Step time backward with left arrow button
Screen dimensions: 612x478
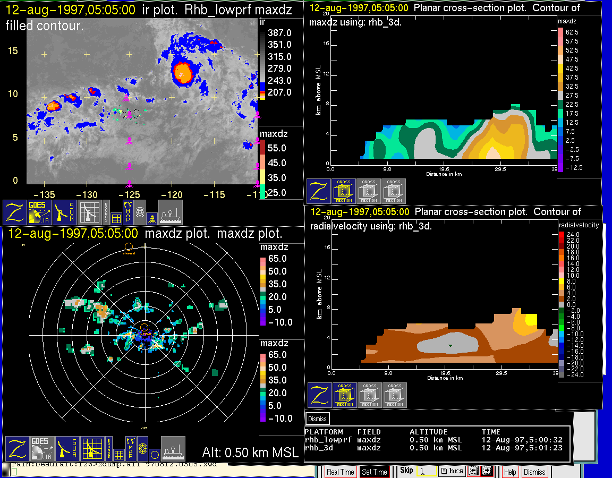(473, 471)
